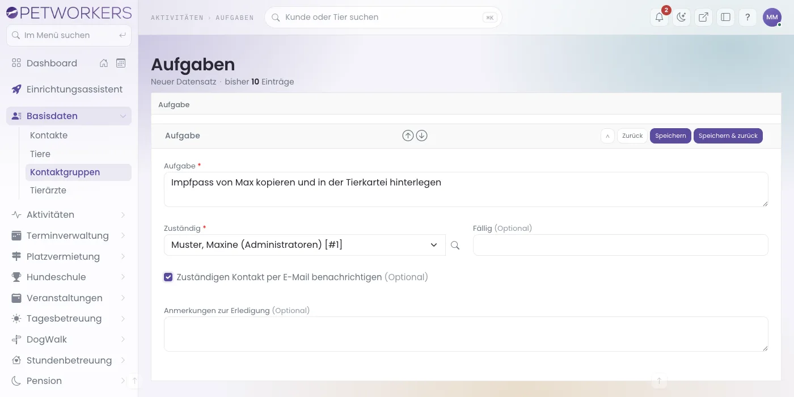Focus the Im Menü suchen field
The height and width of the screenshot is (397, 794).
tap(69, 35)
